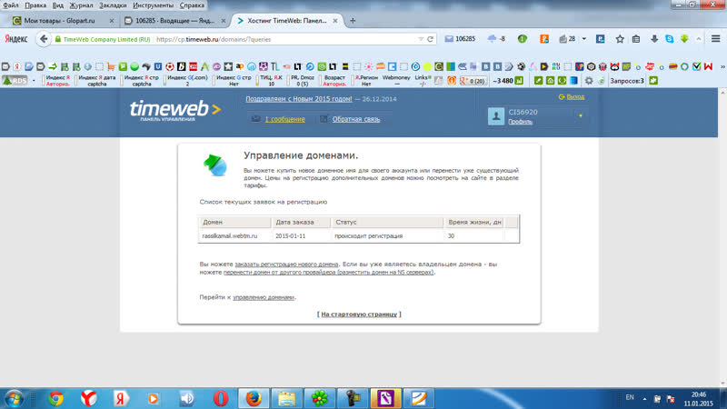Click the shopping cart bookmark icon
The image size is (727, 409).
coord(111,66)
